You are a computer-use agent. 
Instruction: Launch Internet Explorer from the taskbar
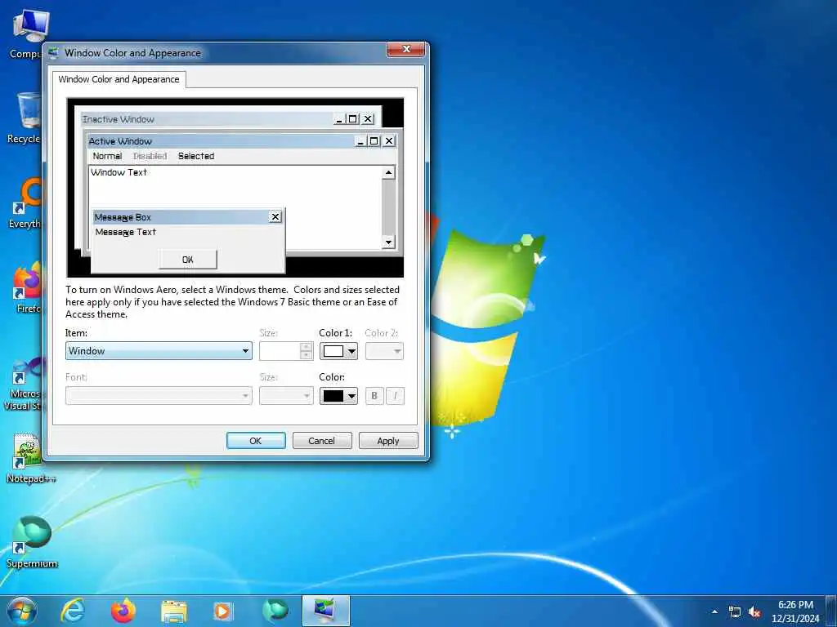73,611
